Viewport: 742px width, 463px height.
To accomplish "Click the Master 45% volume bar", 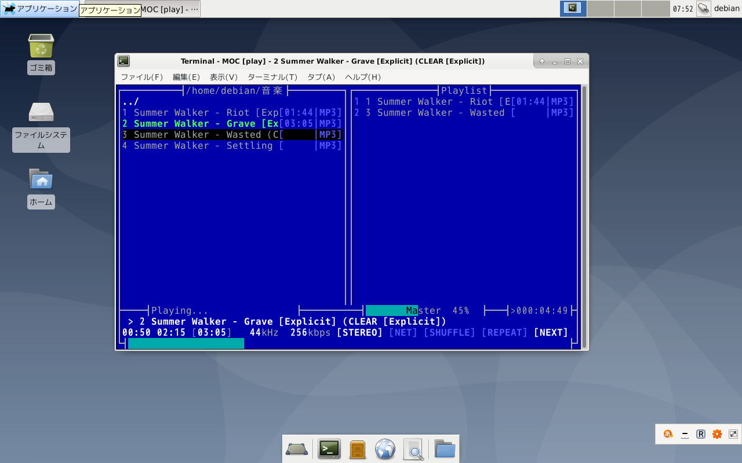I will (x=424, y=311).
